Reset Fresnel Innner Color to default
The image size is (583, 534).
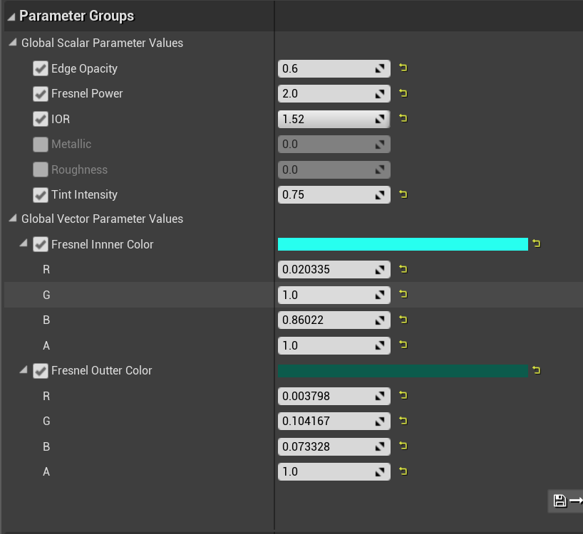point(537,244)
